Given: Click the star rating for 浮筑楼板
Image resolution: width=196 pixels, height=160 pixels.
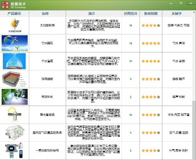Looking at the screenshot, I should tap(151, 79).
